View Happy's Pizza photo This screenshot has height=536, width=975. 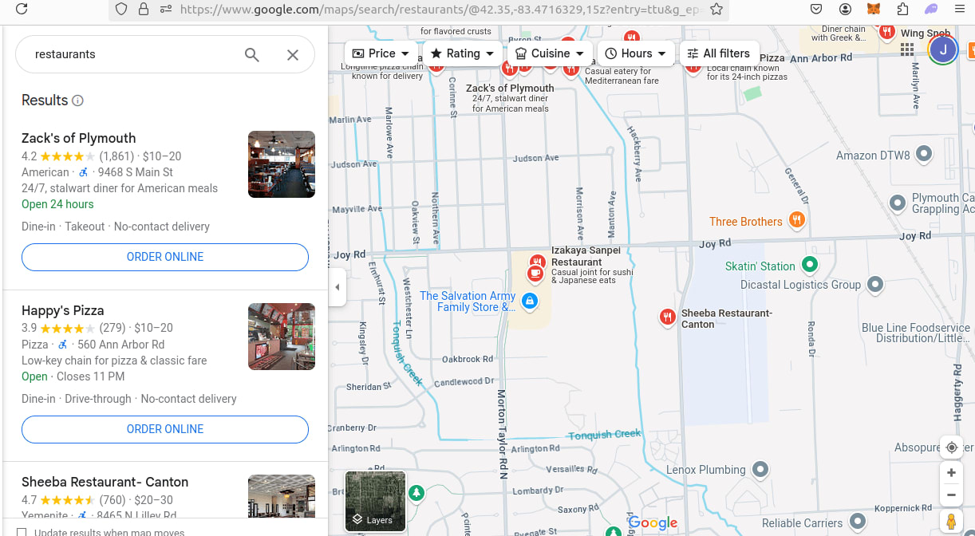282,337
